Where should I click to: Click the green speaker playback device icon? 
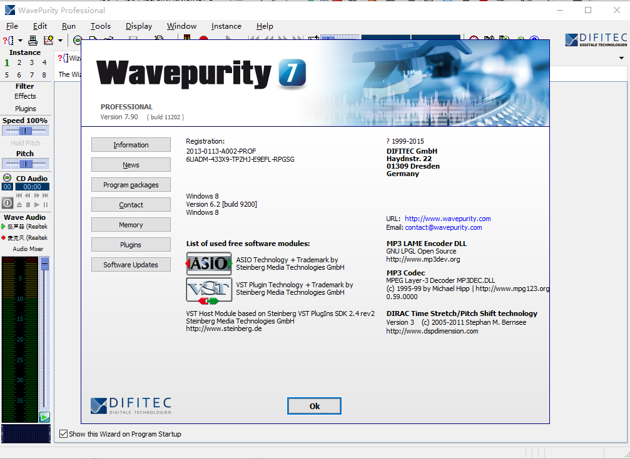pos(4,227)
